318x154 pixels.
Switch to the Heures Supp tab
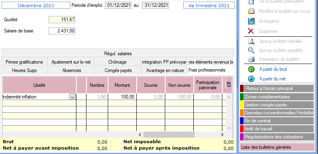25,70
